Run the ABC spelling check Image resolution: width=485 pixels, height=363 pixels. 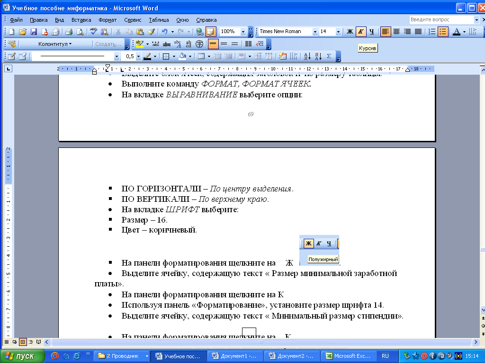93,32
